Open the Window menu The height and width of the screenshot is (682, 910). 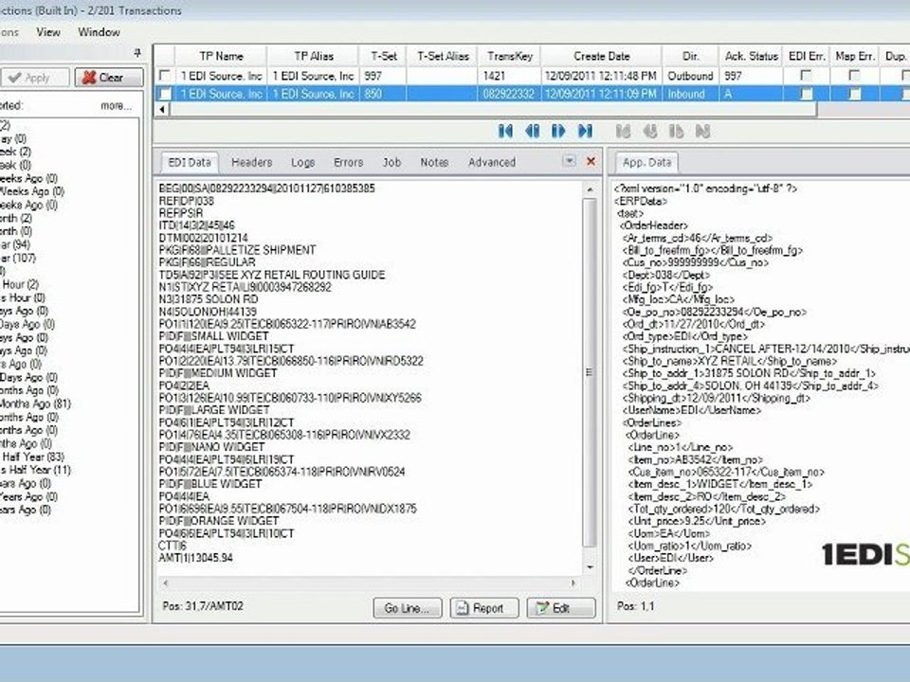point(99,32)
